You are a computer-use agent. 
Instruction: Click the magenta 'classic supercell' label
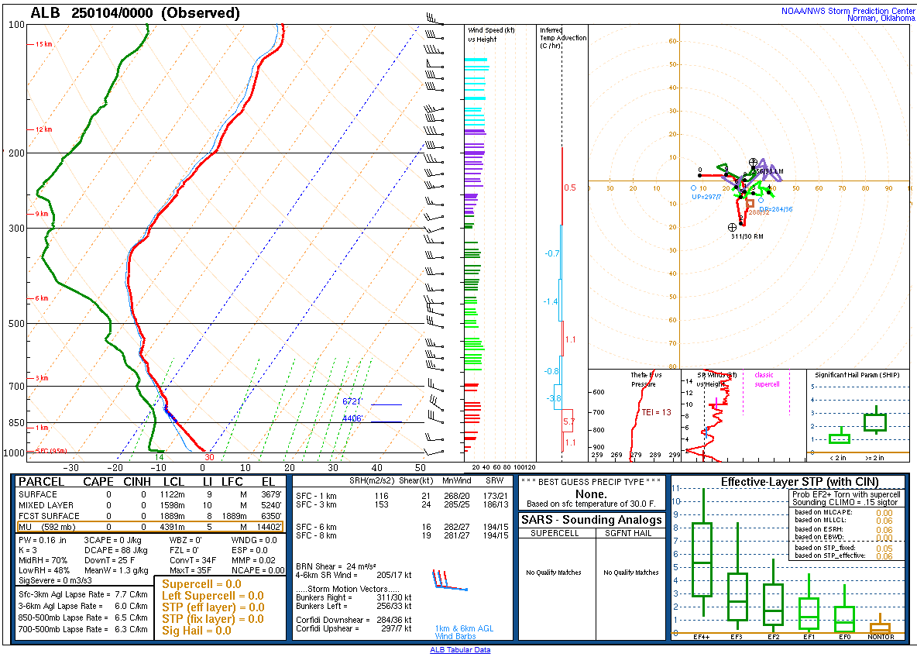point(767,380)
